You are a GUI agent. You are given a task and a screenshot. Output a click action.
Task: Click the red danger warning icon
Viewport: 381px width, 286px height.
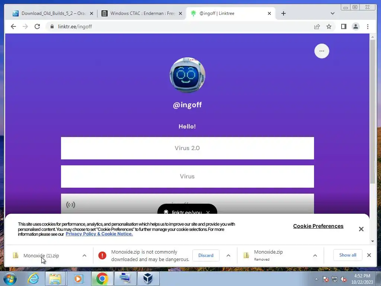point(102,255)
